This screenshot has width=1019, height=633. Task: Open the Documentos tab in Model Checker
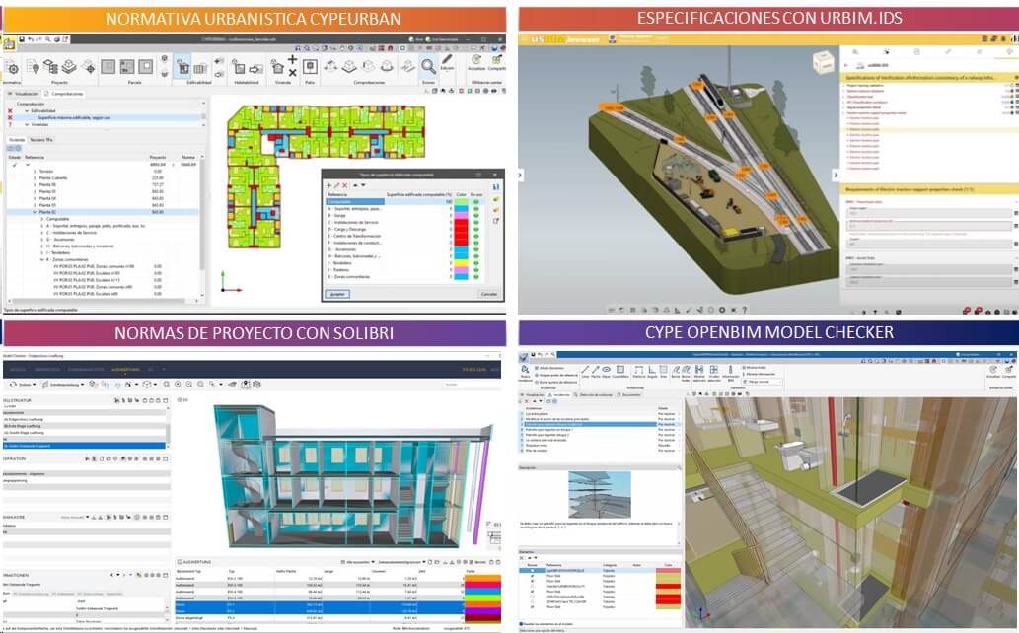[628, 394]
